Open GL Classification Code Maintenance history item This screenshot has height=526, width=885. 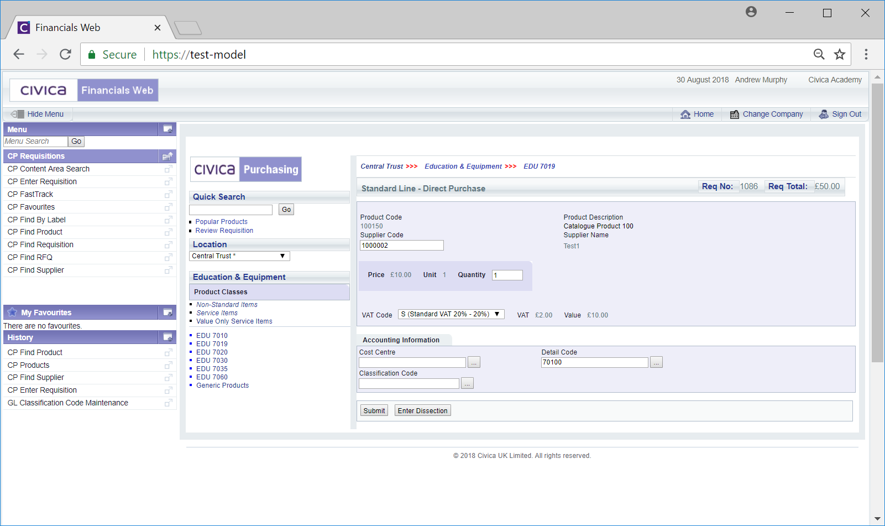click(x=67, y=403)
